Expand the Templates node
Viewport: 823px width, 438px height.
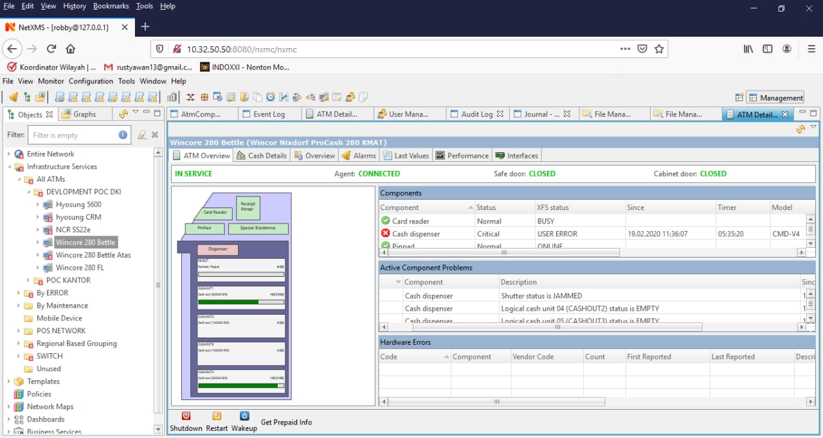(9, 381)
